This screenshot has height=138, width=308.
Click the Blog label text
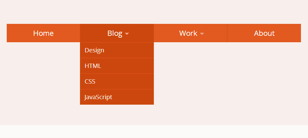(x=115, y=33)
